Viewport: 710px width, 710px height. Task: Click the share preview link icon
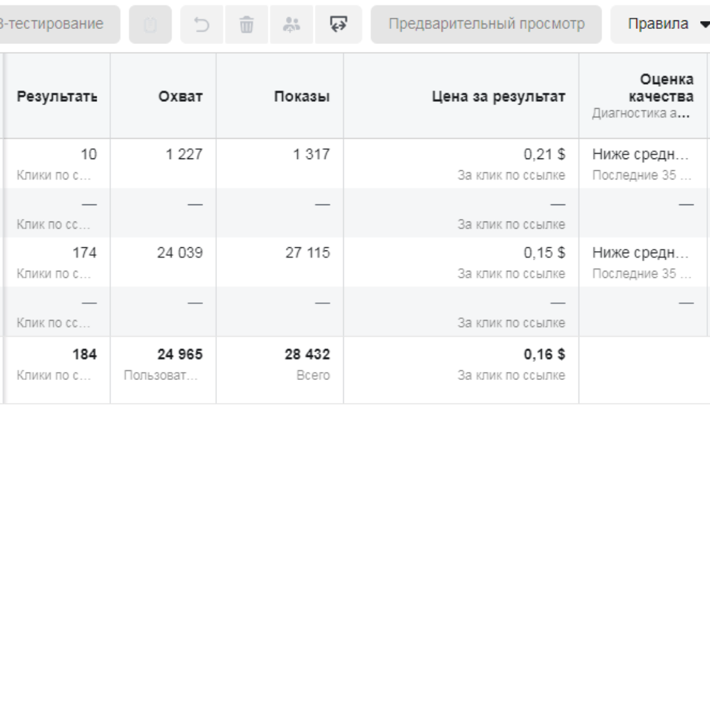[x=339, y=24]
